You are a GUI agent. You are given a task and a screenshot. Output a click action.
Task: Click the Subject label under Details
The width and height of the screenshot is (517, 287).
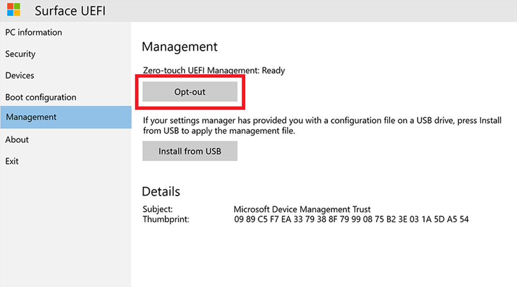[157, 210]
